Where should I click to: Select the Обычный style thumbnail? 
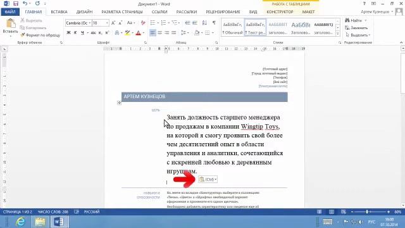232,28
